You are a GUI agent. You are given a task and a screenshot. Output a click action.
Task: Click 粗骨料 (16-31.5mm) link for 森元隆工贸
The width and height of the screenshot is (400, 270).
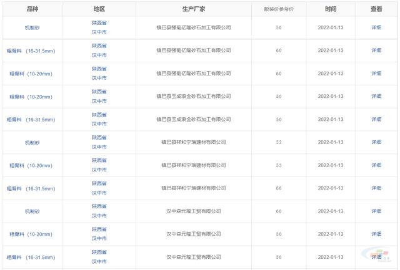(31, 258)
